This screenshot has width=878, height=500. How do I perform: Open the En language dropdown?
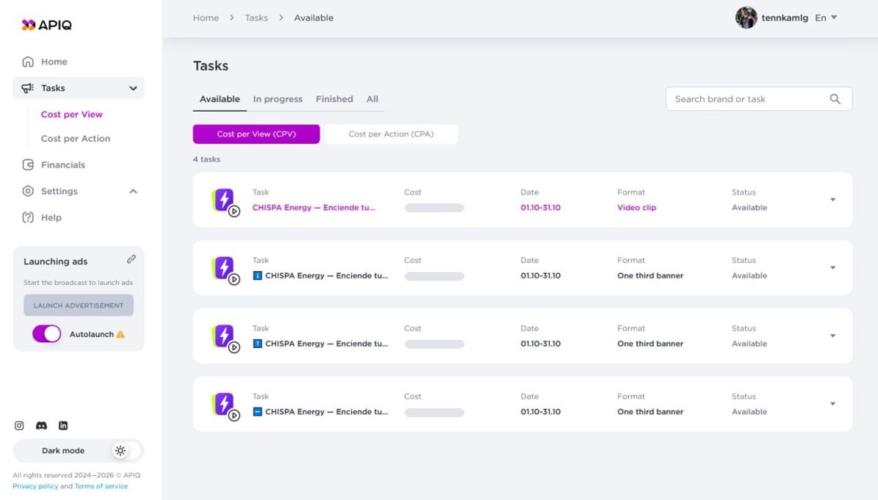click(x=826, y=18)
